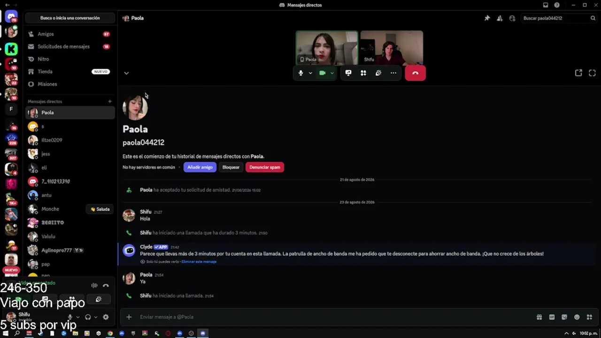Open the gift icon in message bar
Viewport: 601px width, 338px height.
(x=539, y=317)
